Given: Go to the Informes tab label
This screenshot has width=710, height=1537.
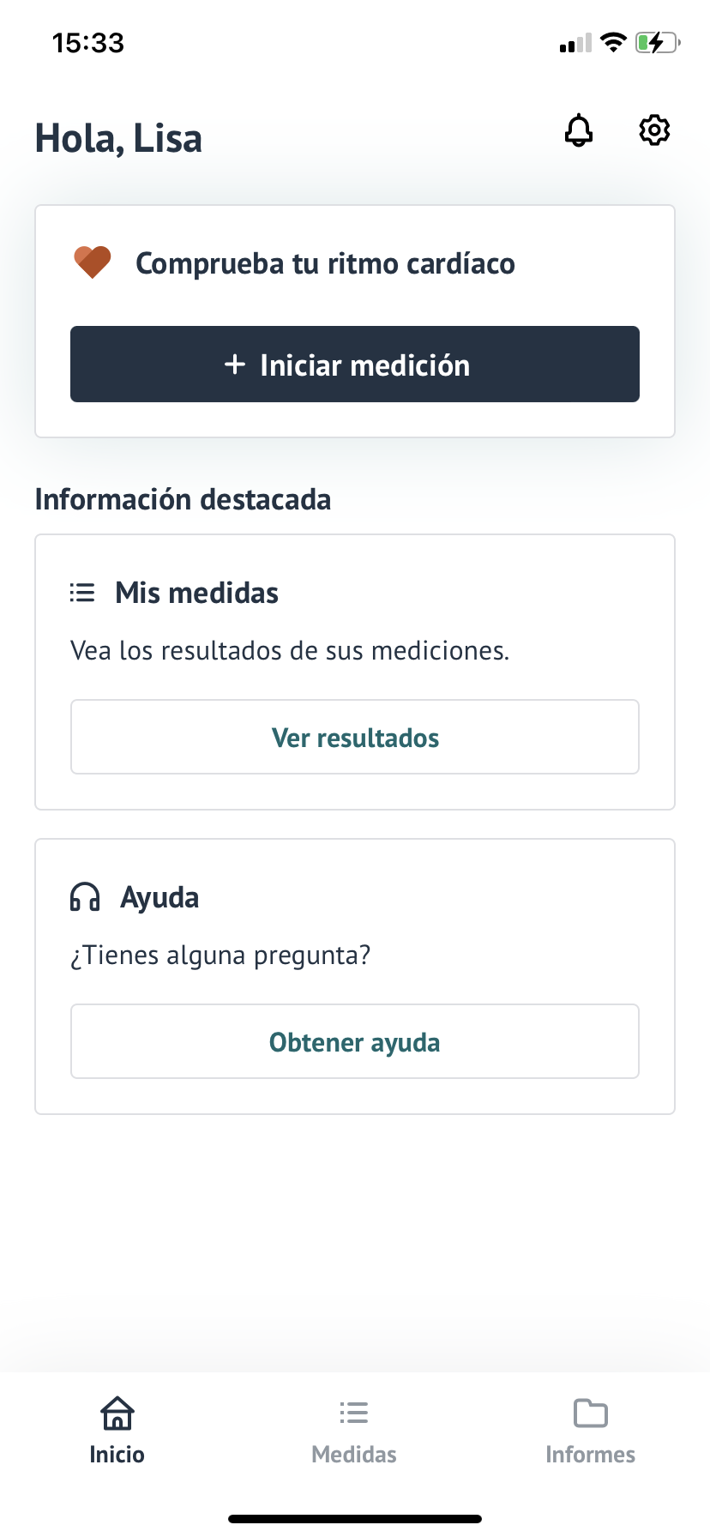Looking at the screenshot, I should click(x=591, y=1455).
